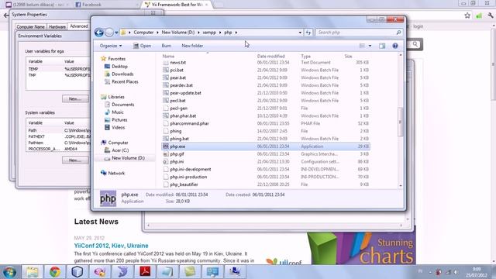Click the Explorer Back navigation arrow
This screenshot has width=496, height=279.
pyautogui.click(x=99, y=33)
